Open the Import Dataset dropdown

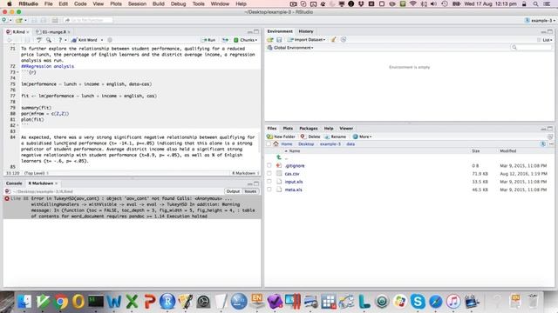(306, 40)
